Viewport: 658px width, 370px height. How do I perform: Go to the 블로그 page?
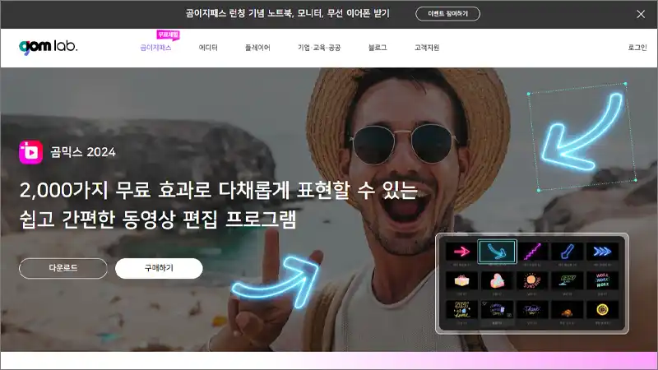click(x=378, y=48)
